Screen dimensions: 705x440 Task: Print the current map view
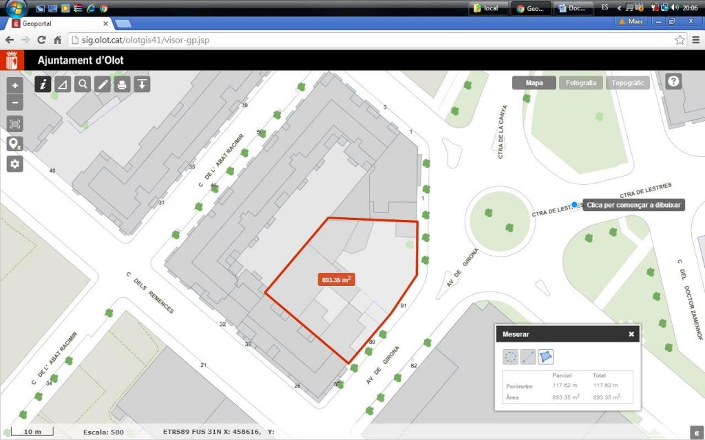[123, 84]
